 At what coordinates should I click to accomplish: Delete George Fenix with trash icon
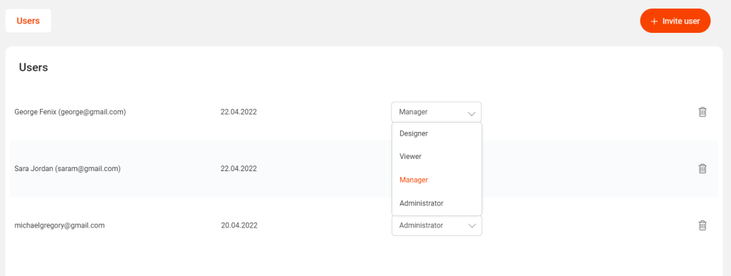point(702,112)
